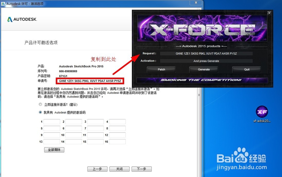The height and width of the screenshot is (177, 282).
Task: Click the Activation field in X-Force
Action: pos(206,61)
